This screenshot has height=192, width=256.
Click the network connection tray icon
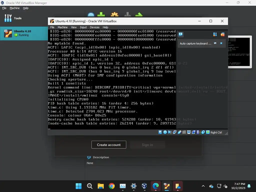pos(219,186)
